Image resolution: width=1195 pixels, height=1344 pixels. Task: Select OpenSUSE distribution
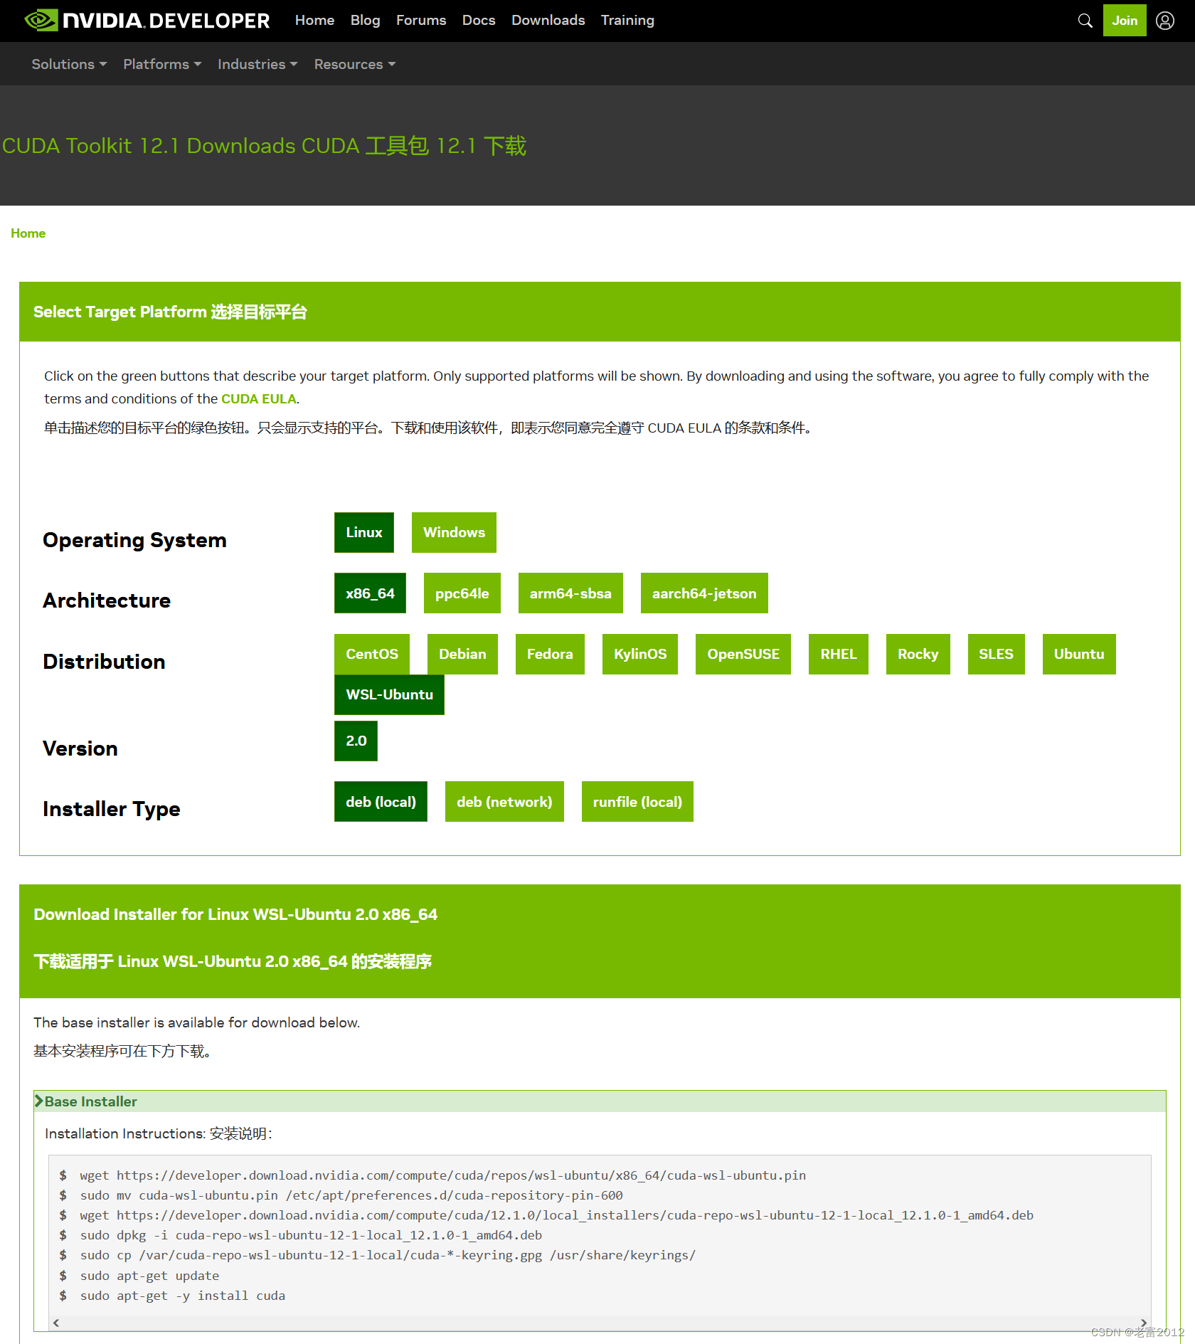(x=743, y=654)
